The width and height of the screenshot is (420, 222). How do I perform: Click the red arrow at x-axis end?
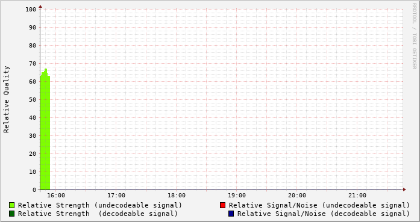tap(404, 190)
